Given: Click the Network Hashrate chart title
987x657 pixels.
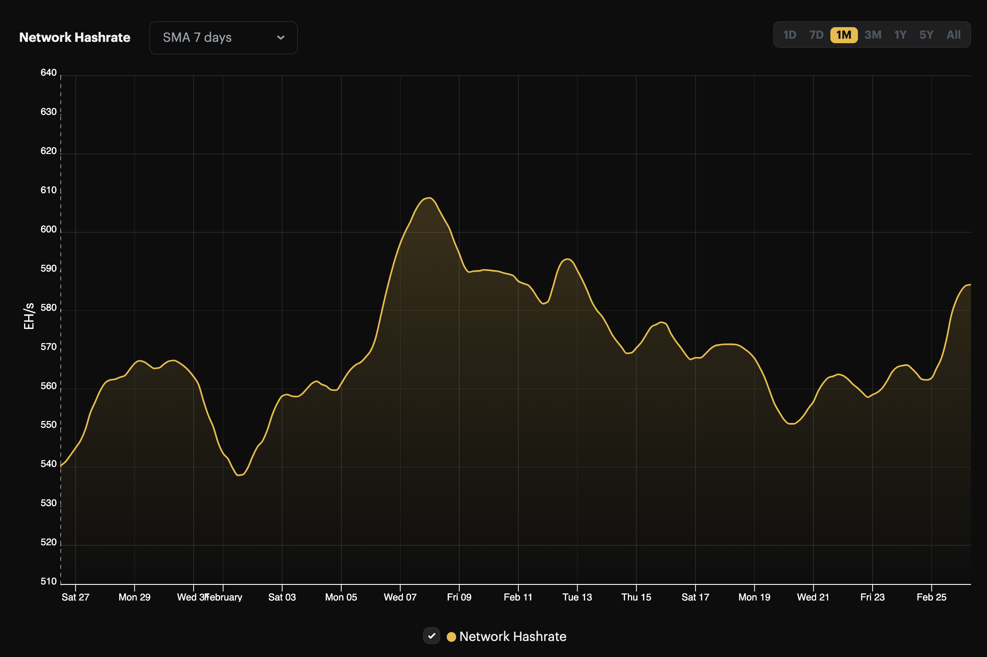Looking at the screenshot, I should point(74,37).
